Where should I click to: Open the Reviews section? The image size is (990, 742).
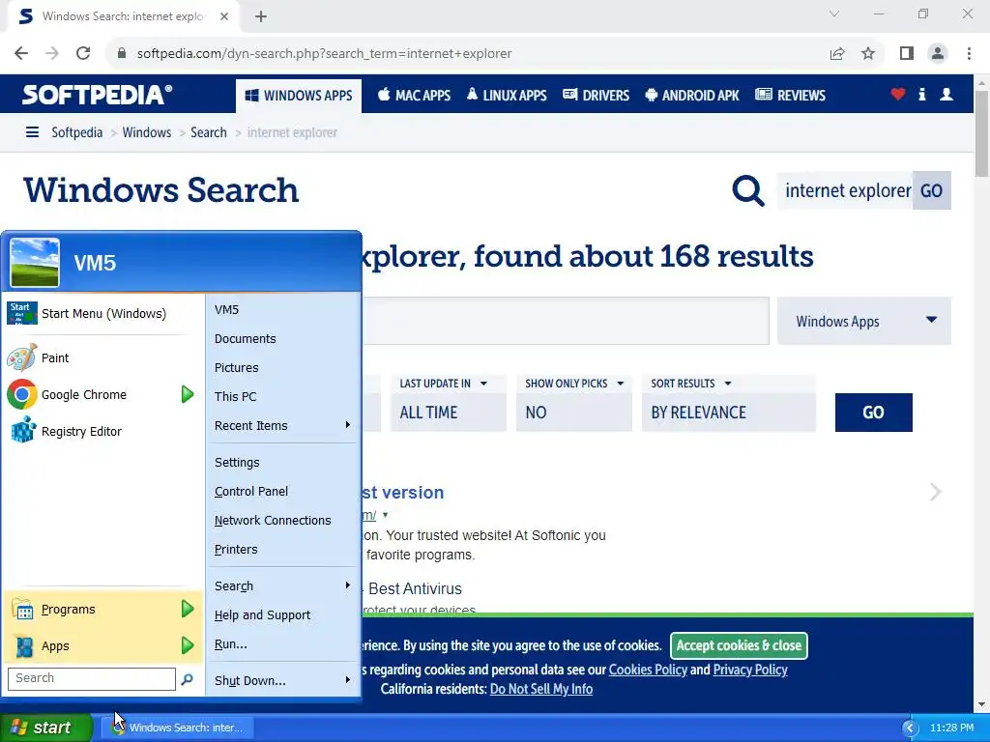pos(791,96)
